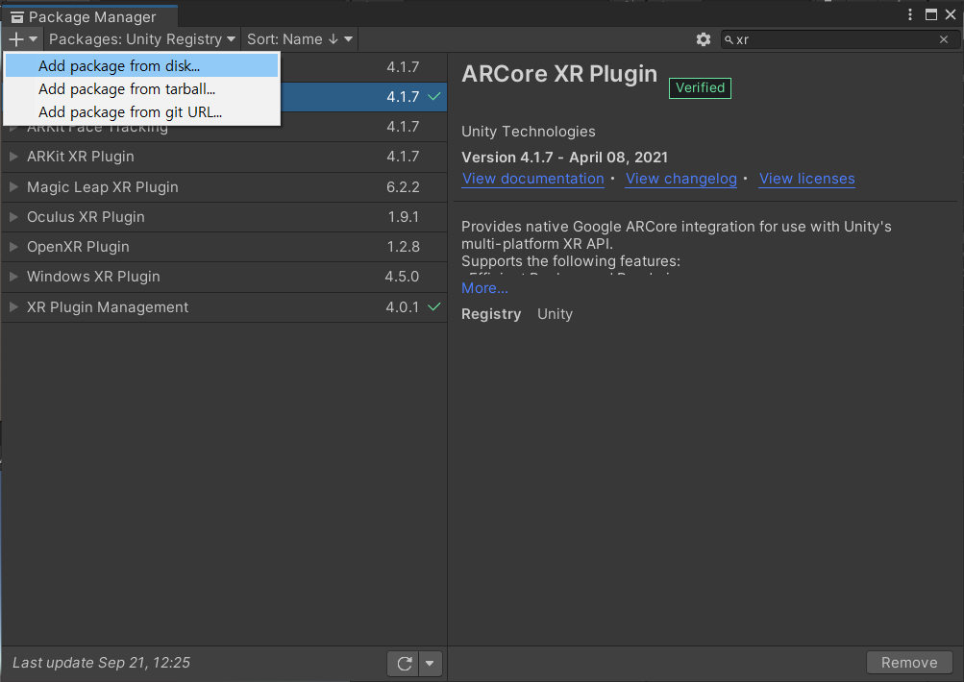This screenshot has width=964, height=682.
Task: Click the View licenses link
Action: tap(806, 179)
